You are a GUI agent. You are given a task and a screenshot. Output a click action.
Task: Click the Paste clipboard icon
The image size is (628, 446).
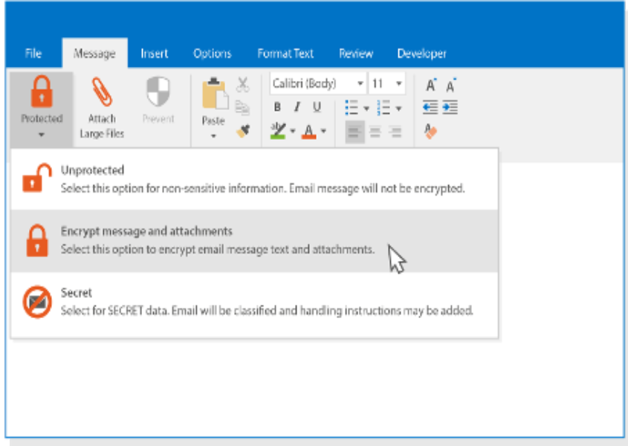(x=213, y=95)
